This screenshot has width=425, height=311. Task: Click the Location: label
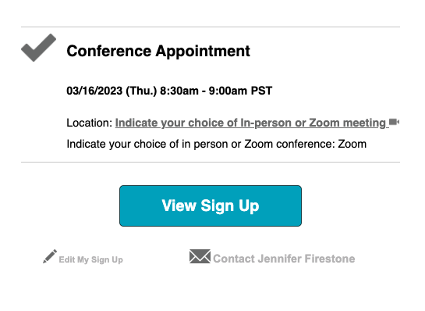(x=90, y=123)
